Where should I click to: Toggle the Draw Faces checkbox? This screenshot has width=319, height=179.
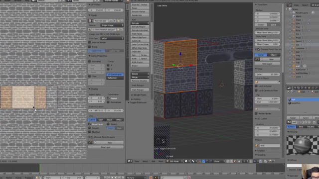tap(90, 124)
